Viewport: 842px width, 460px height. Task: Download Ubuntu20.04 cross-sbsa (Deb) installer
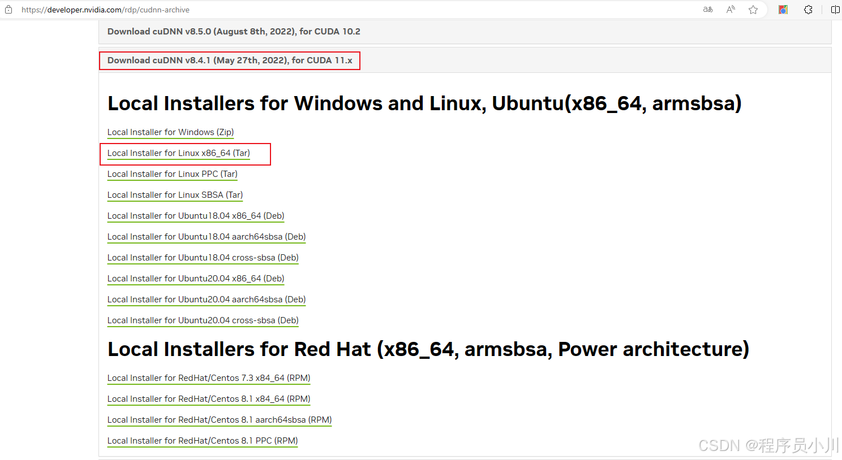[x=203, y=320]
